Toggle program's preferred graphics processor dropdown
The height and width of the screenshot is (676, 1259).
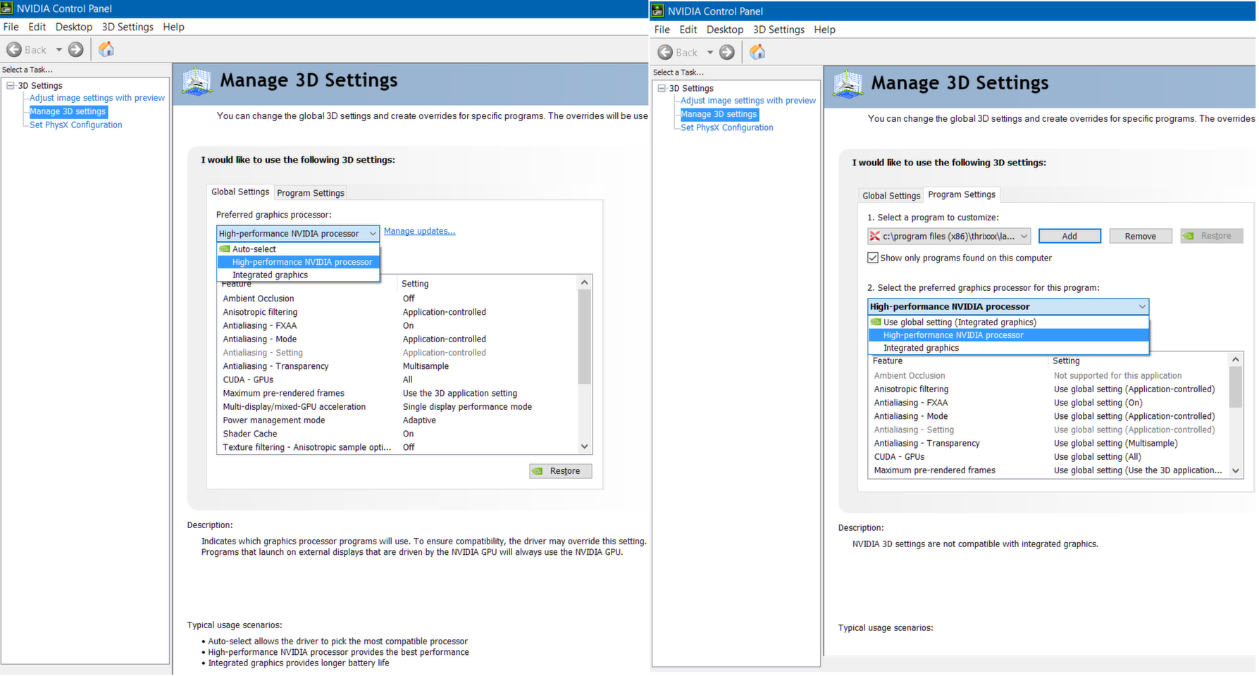click(x=1008, y=306)
